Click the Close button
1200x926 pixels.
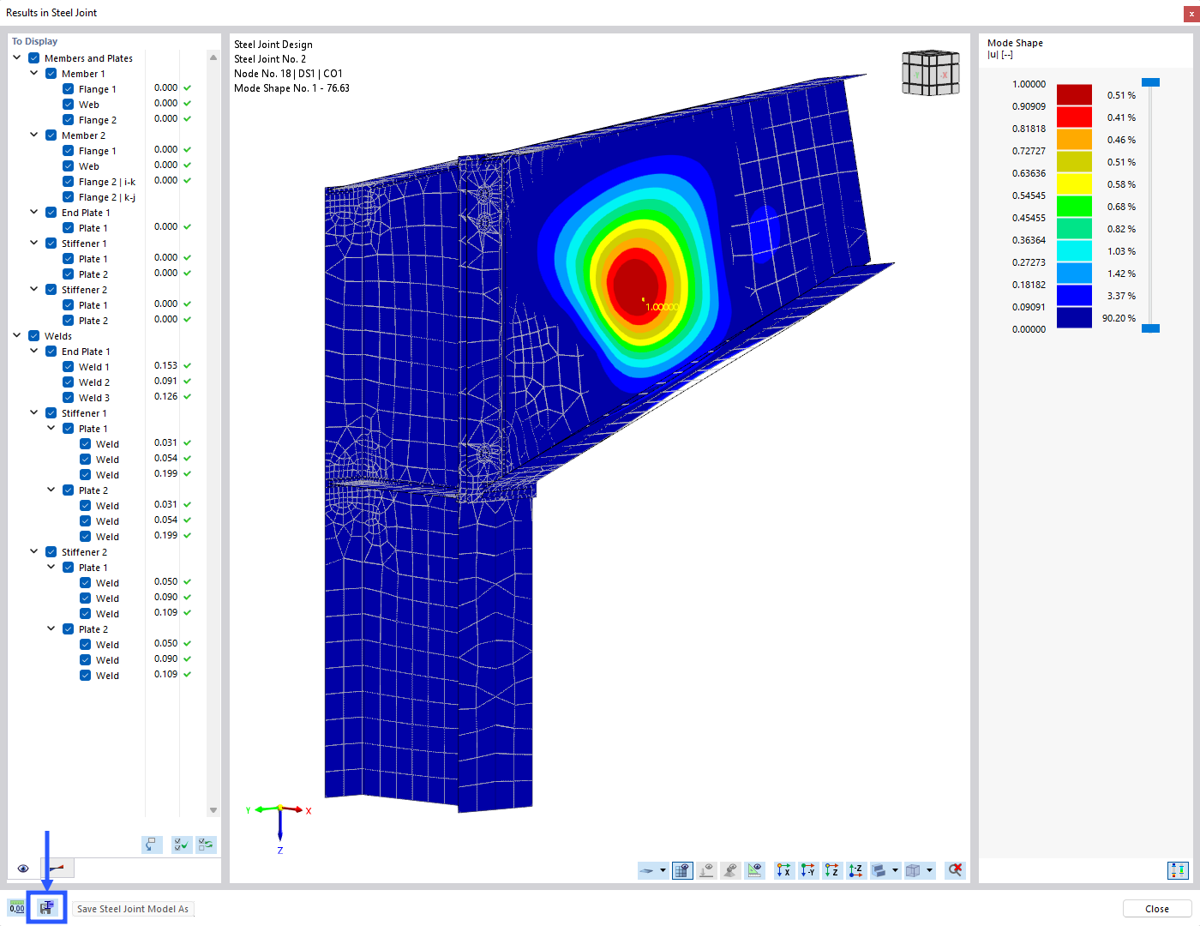pos(1157,909)
